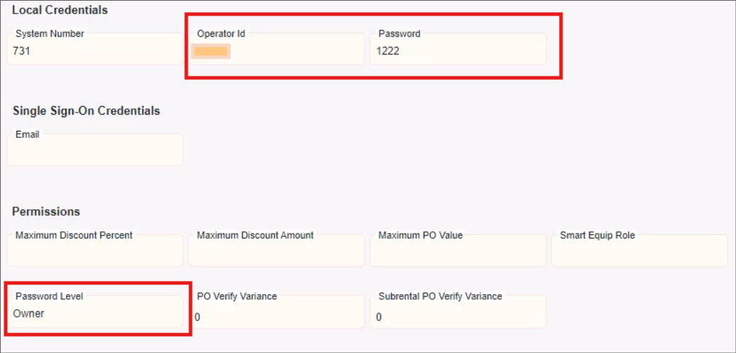Focus the Subrental PO Verify Variance field
Image resolution: width=736 pixels, height=353 pixels.
458,312
